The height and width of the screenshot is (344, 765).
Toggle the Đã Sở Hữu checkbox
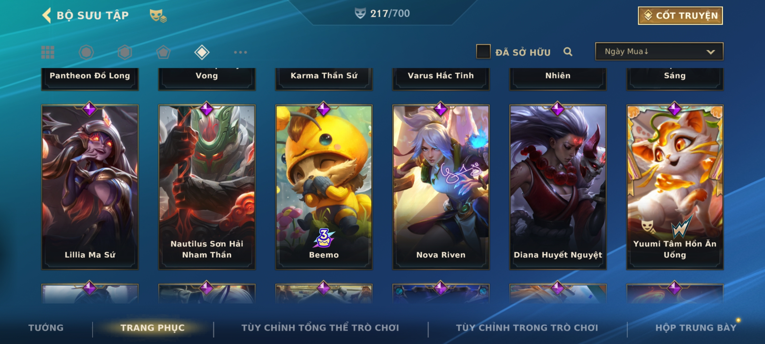[x=483, y=52]
